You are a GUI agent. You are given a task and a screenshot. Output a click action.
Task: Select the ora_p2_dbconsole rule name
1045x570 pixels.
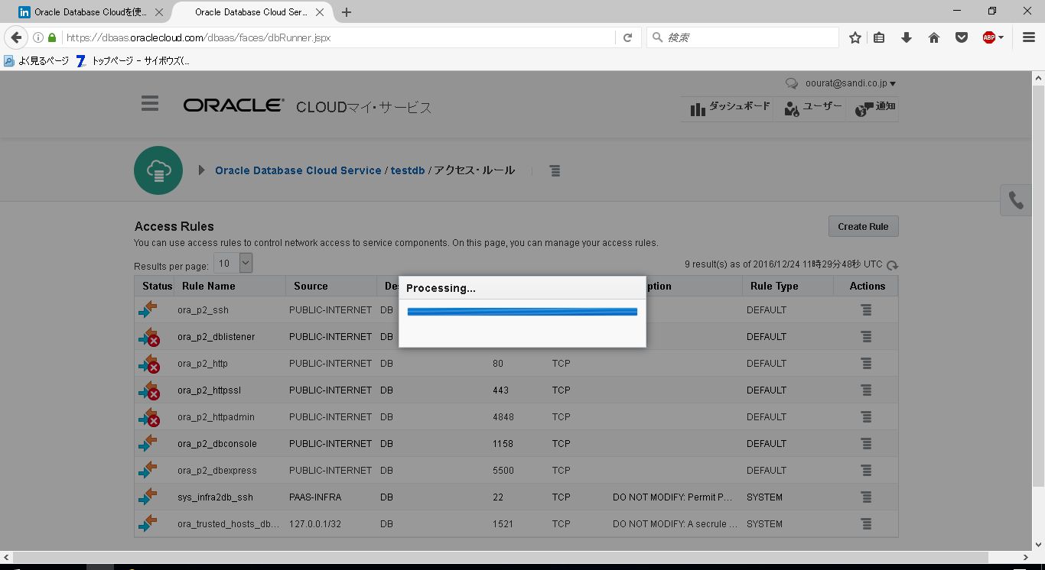tap(217, 444)
